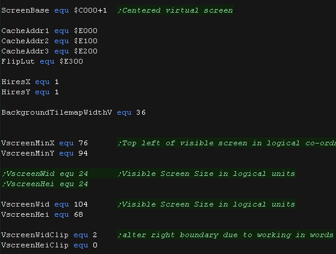Click the VscreenHeiClip label

pos(35,245)
